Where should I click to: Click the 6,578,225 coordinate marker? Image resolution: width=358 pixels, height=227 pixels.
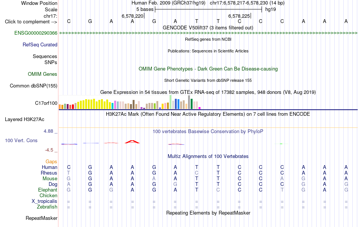tap(239, 16)
